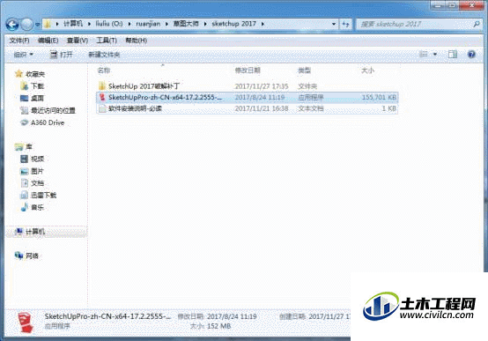
Task: Select ruanjian in the address path
Action: click(148, 24)
